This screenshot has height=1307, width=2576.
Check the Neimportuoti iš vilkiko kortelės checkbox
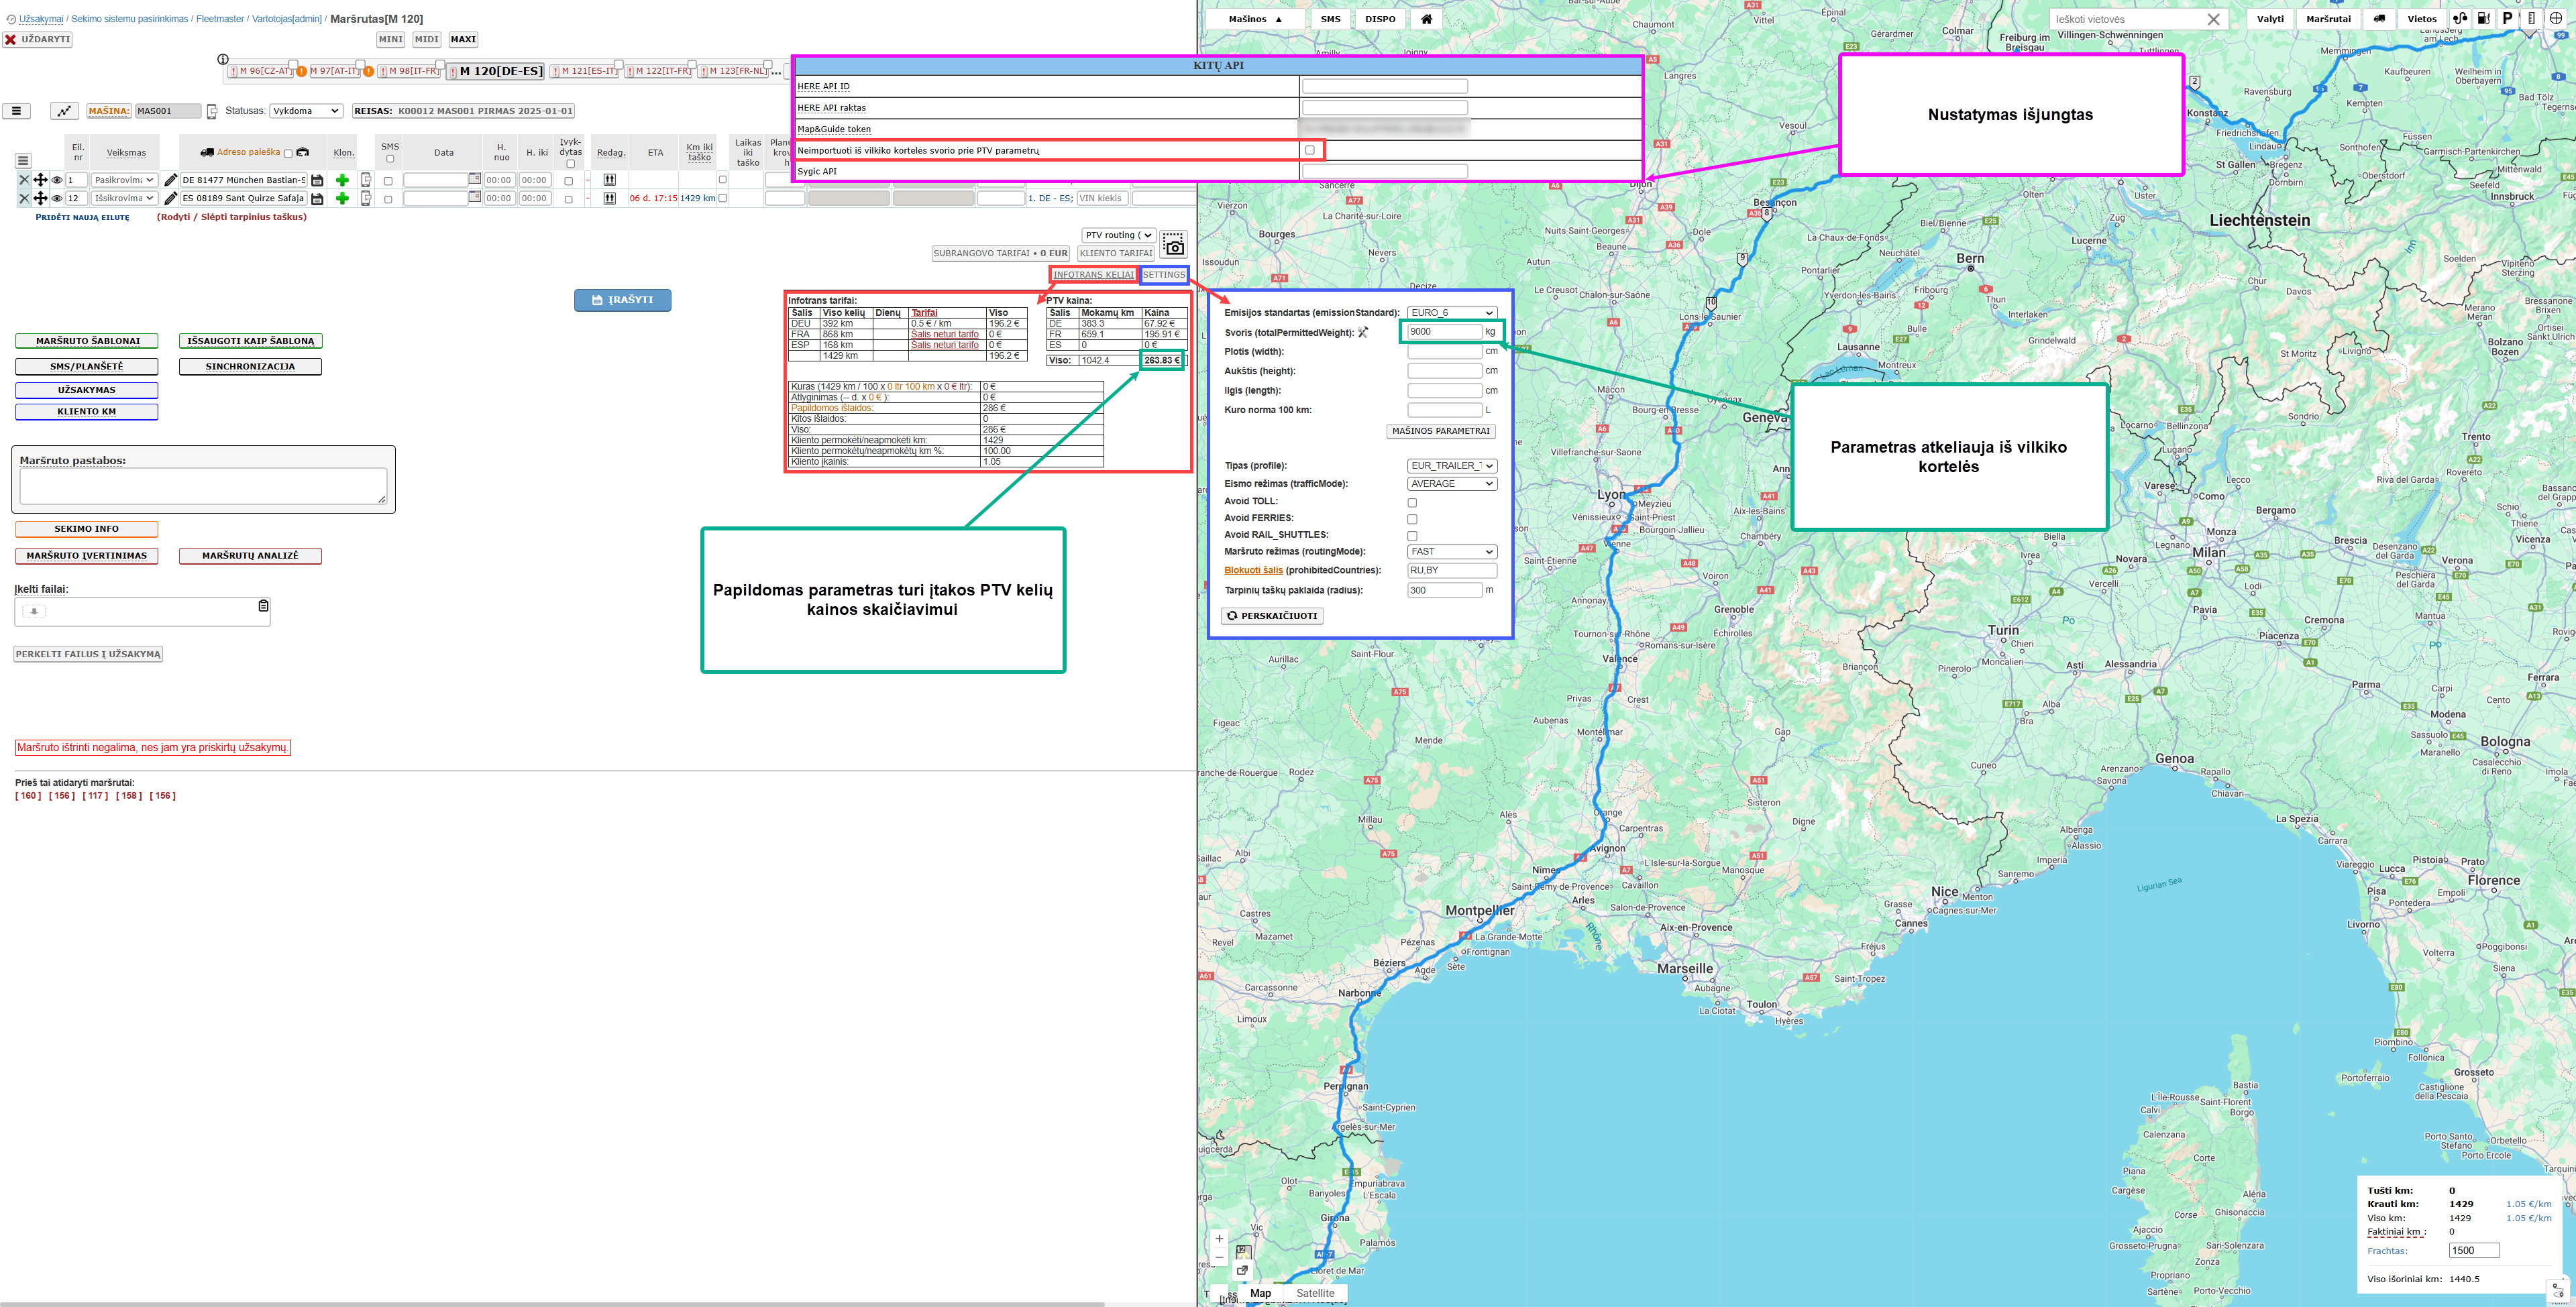[1310, 150]
